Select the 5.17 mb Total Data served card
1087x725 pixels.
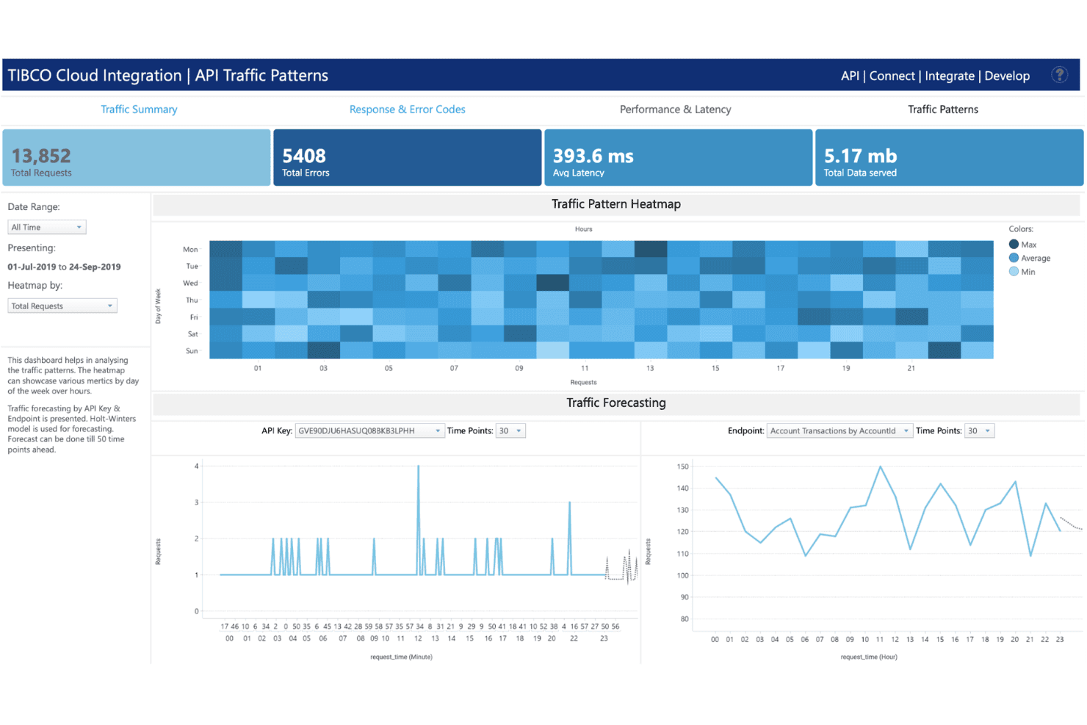(950, 158)
